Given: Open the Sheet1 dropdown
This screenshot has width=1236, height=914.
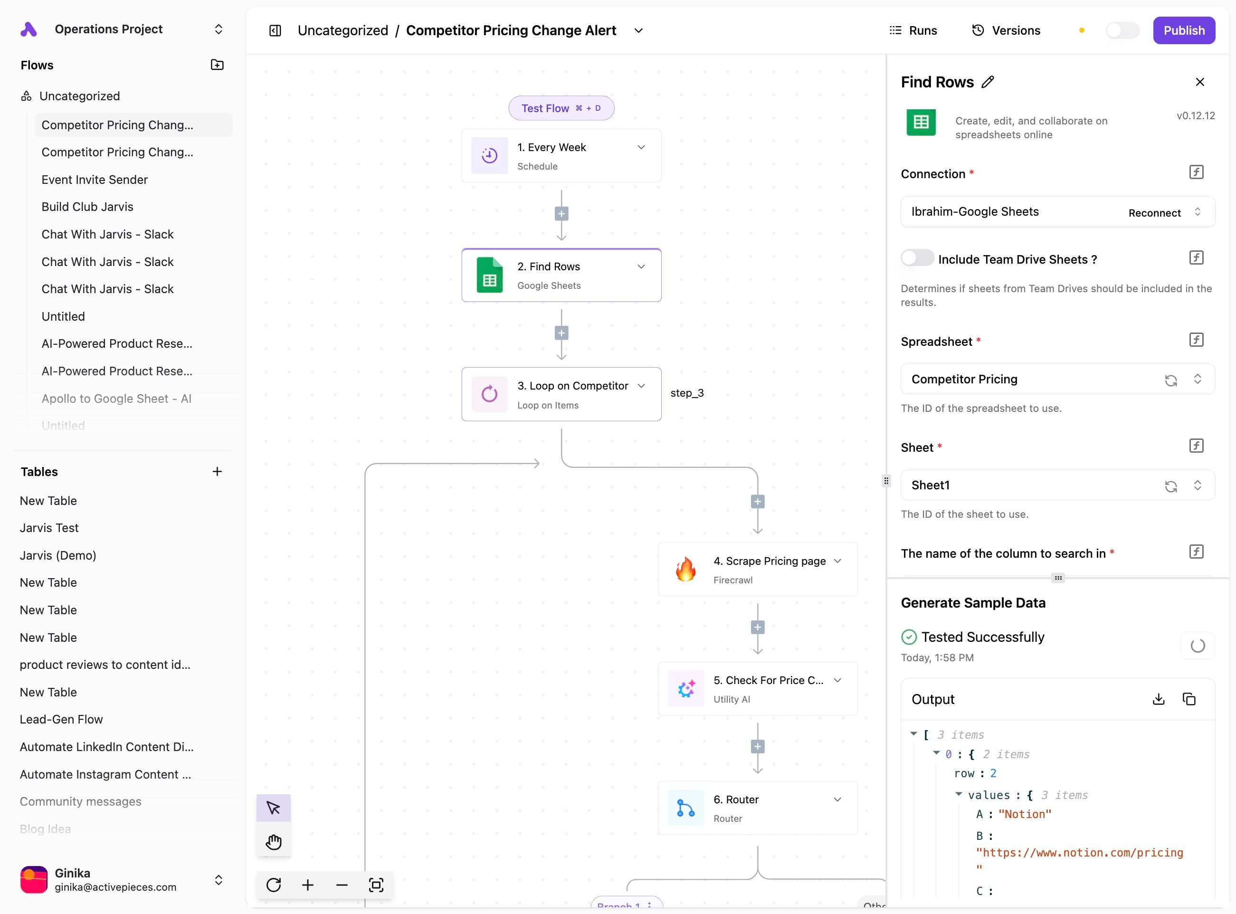Looking at the screenshot, I should pos(1197,485).
